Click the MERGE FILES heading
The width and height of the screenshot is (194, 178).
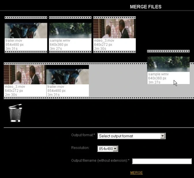pos(145,7)
